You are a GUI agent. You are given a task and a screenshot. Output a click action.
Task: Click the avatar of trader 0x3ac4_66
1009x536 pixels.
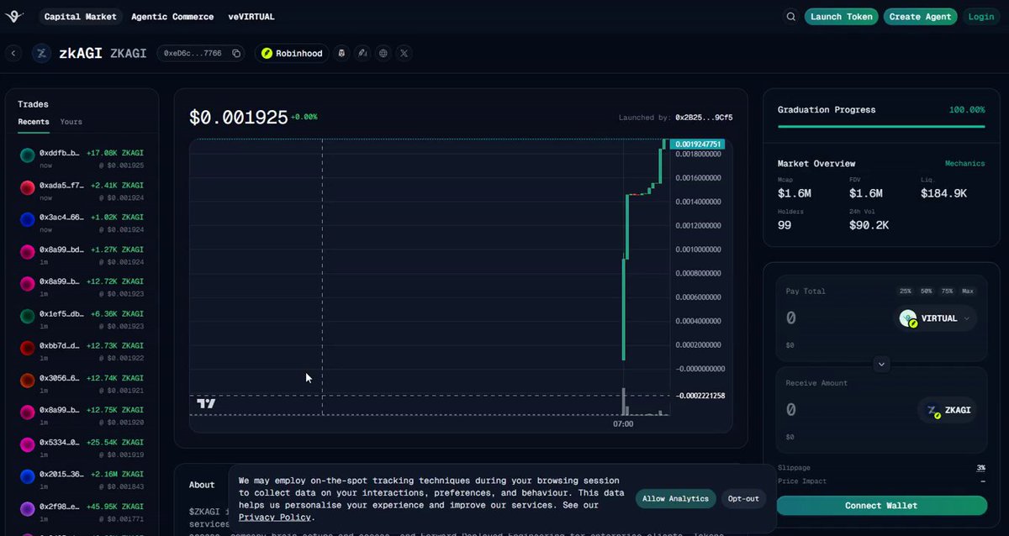(x=27, y=219)
